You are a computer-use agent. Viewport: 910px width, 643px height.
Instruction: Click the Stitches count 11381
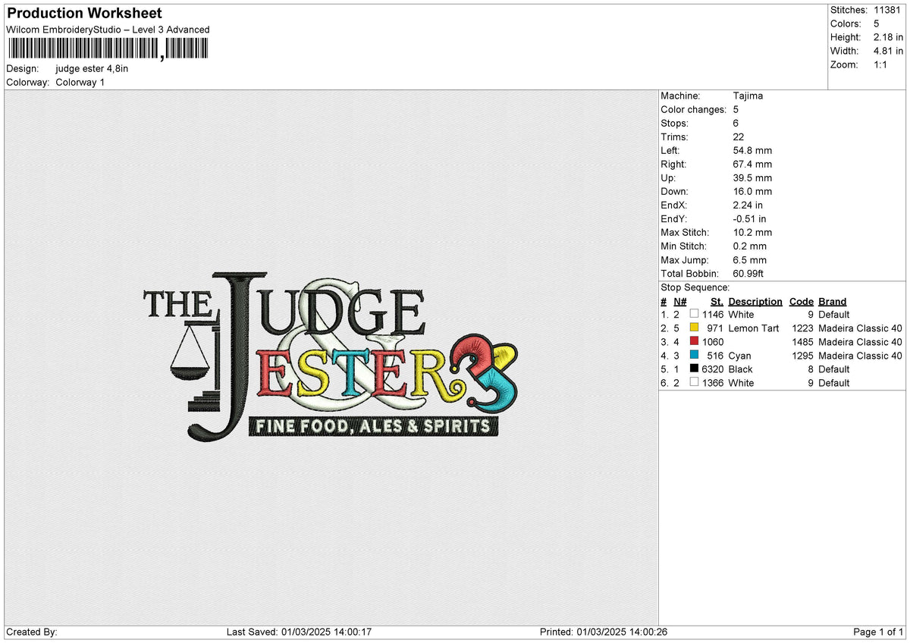(888, 10)
